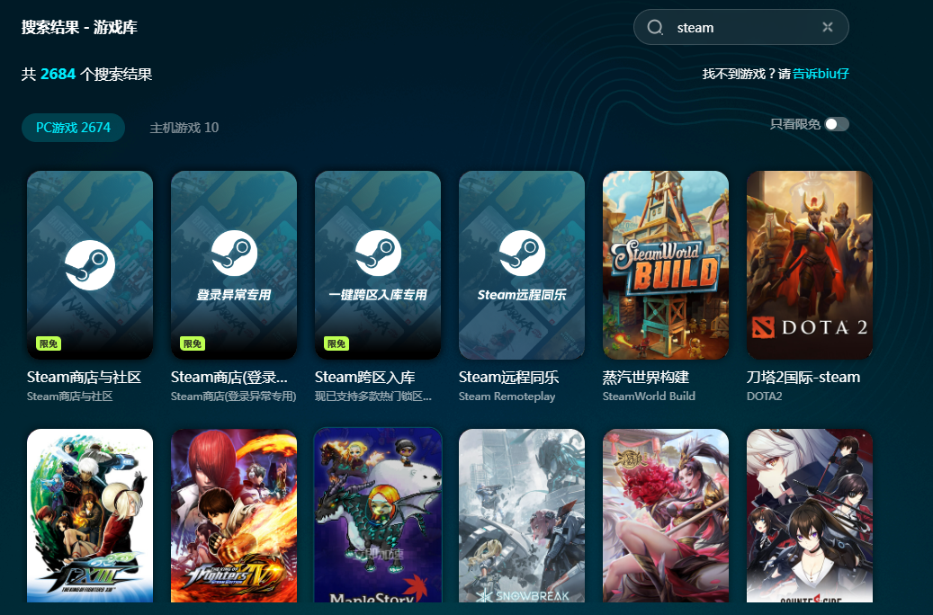The image size is (933, 615).
Task: Switch to the PC游戏 2674 tab
Action: point(73,128)
